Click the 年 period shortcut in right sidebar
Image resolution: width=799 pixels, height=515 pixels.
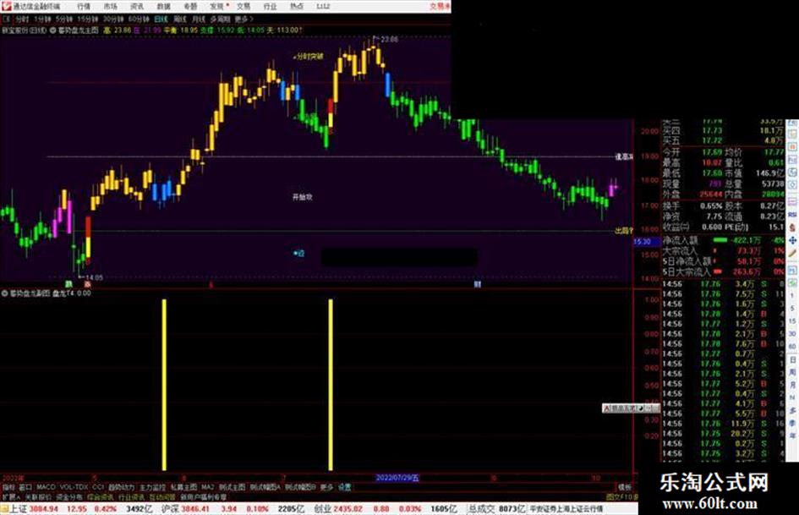click(792, 436)
